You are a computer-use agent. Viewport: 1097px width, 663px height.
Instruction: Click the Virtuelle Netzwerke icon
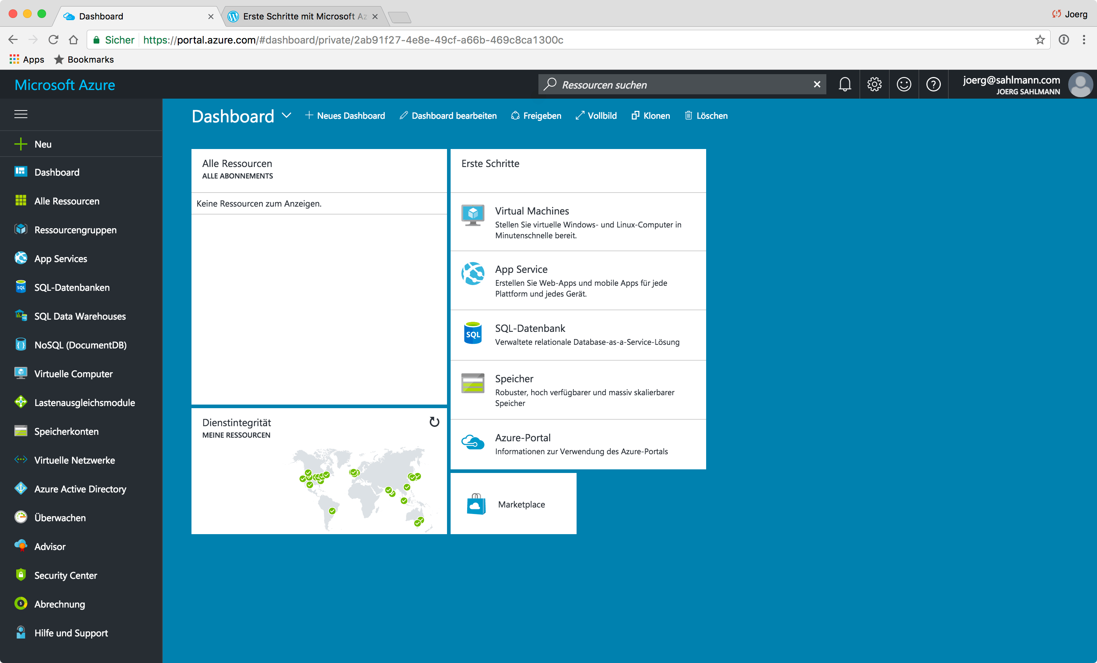pos(21,460)
